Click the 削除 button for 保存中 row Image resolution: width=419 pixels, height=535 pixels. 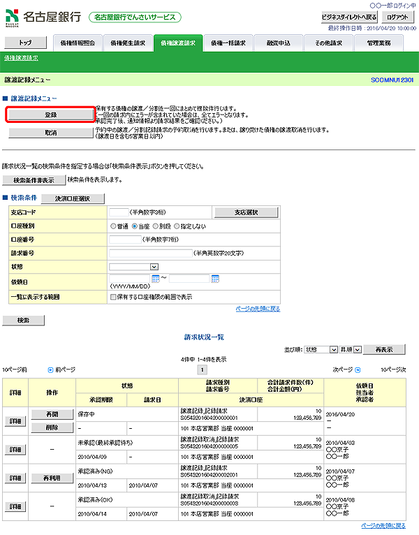point(52,427)
